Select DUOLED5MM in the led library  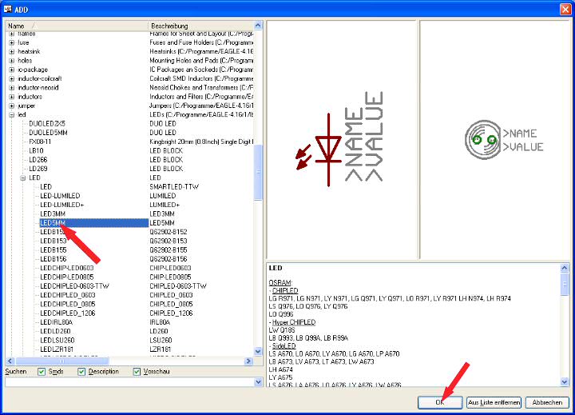point(48,132)
